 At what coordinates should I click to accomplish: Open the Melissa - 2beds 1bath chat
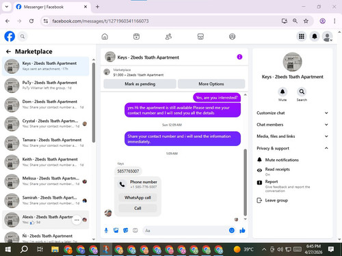[46, 182]
